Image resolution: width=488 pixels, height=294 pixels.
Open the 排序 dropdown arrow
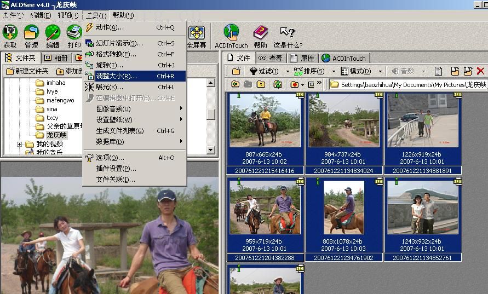334,72
